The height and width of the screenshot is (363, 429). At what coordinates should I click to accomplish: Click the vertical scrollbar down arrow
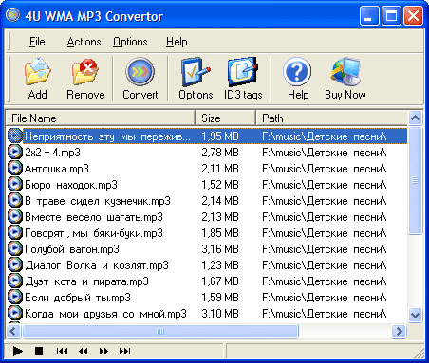point(415,315)
